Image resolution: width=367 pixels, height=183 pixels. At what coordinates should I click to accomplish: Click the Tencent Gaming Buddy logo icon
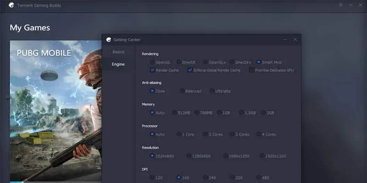tap(11, 5)
